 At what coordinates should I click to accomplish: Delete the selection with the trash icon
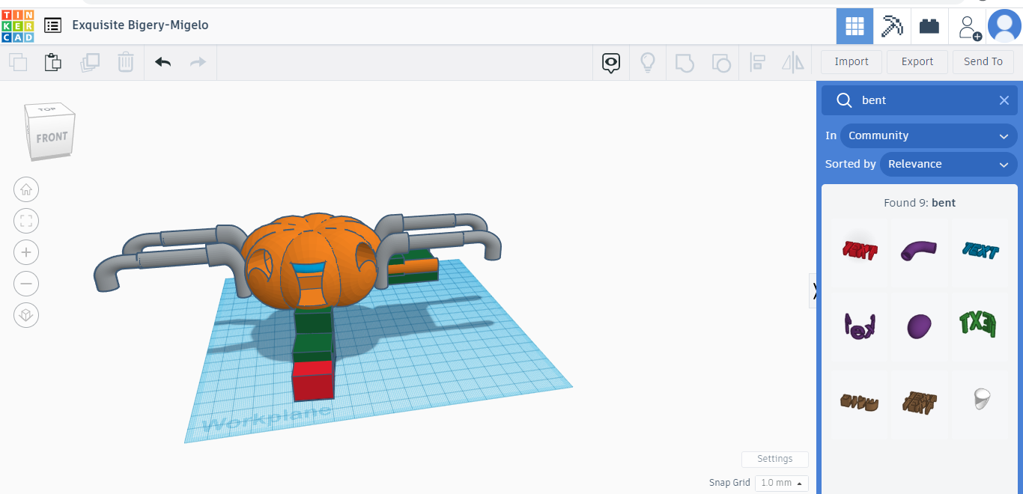pyautogui.click(x=125, y=62)
